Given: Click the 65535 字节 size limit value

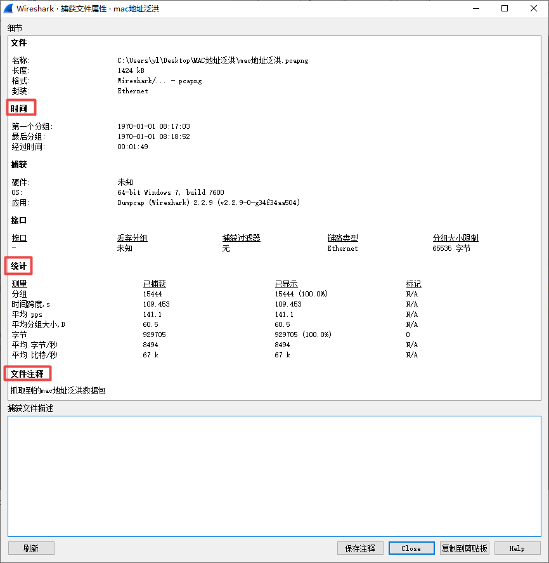Looking at the screenshot, I should 451,248.
